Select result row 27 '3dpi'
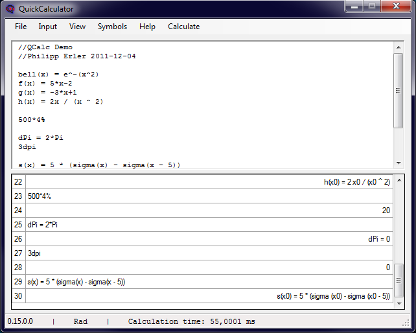Image resolution: width=416 pixels, height=333 pixels. [209, 253]
